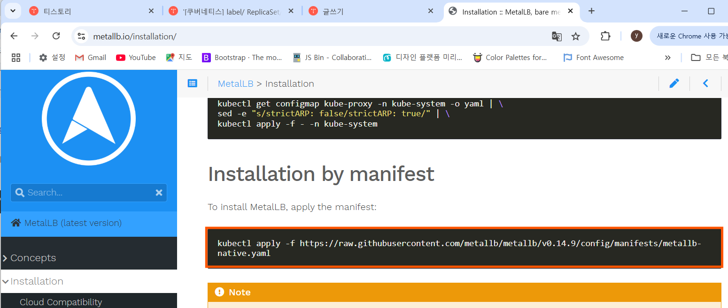The height and width of the screenshot is (308, 728).
Task: Go forward to next page
Action: pyautogui.click(x=35, y=36)
